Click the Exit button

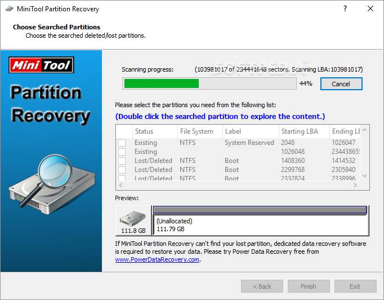355,286
